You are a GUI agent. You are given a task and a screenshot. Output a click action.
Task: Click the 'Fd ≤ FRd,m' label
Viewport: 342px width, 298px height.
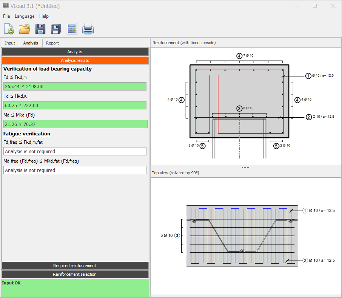pyautogui.click(x=15, y=77)
